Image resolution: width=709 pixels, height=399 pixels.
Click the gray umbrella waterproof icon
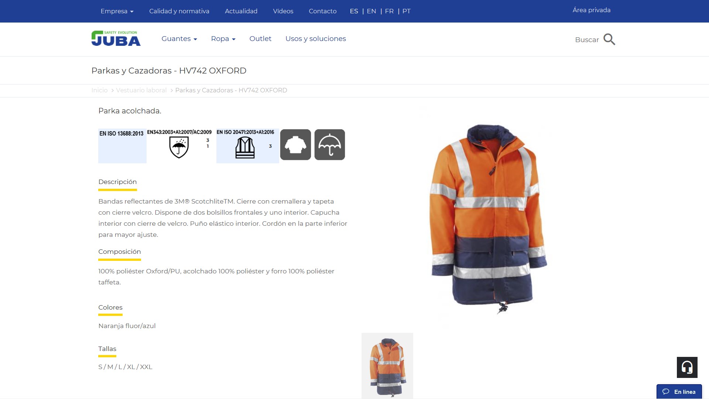(x=329, y=144)
